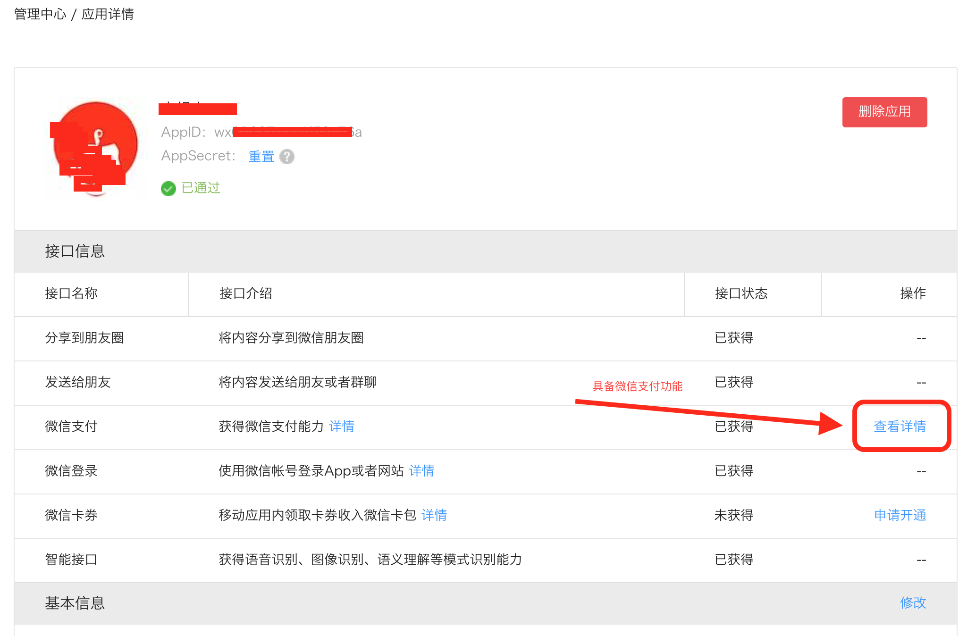
Task: Click the 智能接口 description about 语音识别
Action: point(370,560)
